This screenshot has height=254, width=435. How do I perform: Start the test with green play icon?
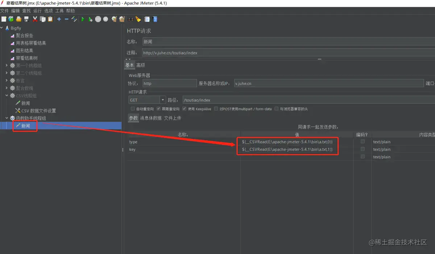pos(83,19)
